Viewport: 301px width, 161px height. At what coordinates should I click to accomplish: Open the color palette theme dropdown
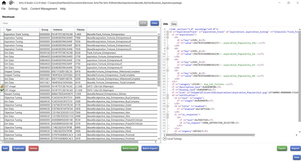coord(12,3)
